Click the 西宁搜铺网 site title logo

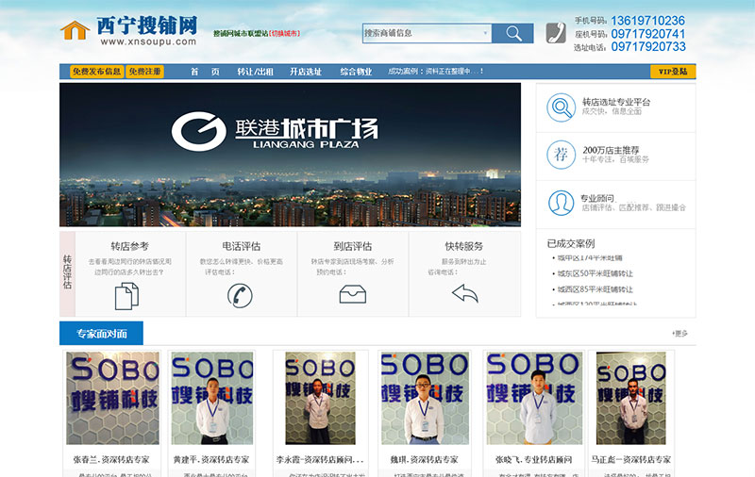pyautogui.click(x=147, y=25)
